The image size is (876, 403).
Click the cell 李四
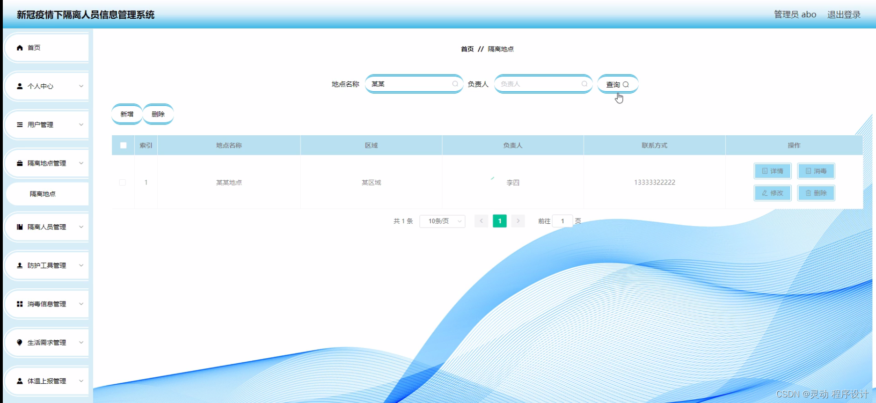pos(513,183)
